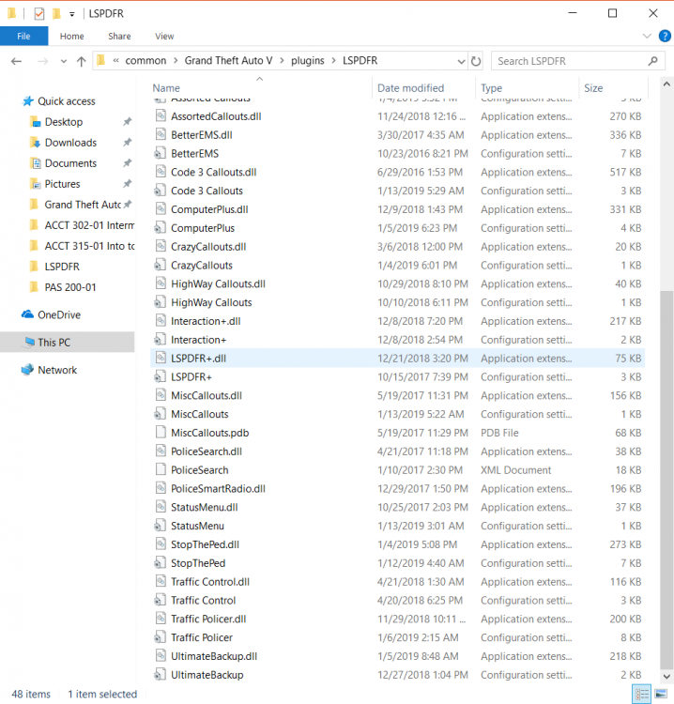Sort files by Size column
Viewport: 674px width, 704px height.
tap(593, 88)
